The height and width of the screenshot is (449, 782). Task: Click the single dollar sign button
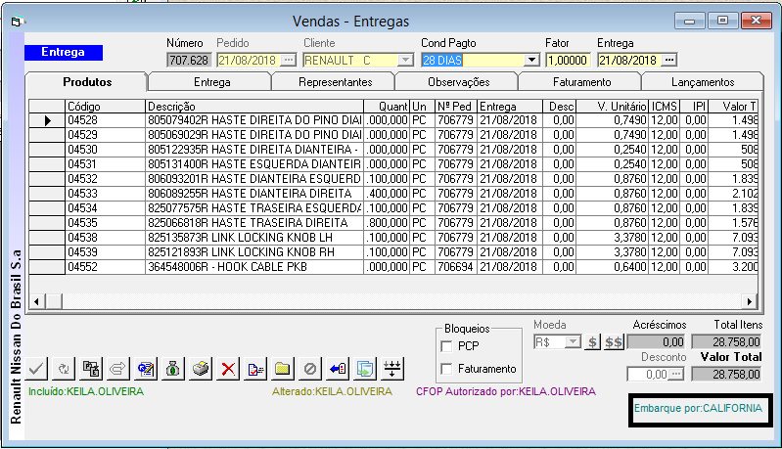pyautogui.click(x=593, y=342)
